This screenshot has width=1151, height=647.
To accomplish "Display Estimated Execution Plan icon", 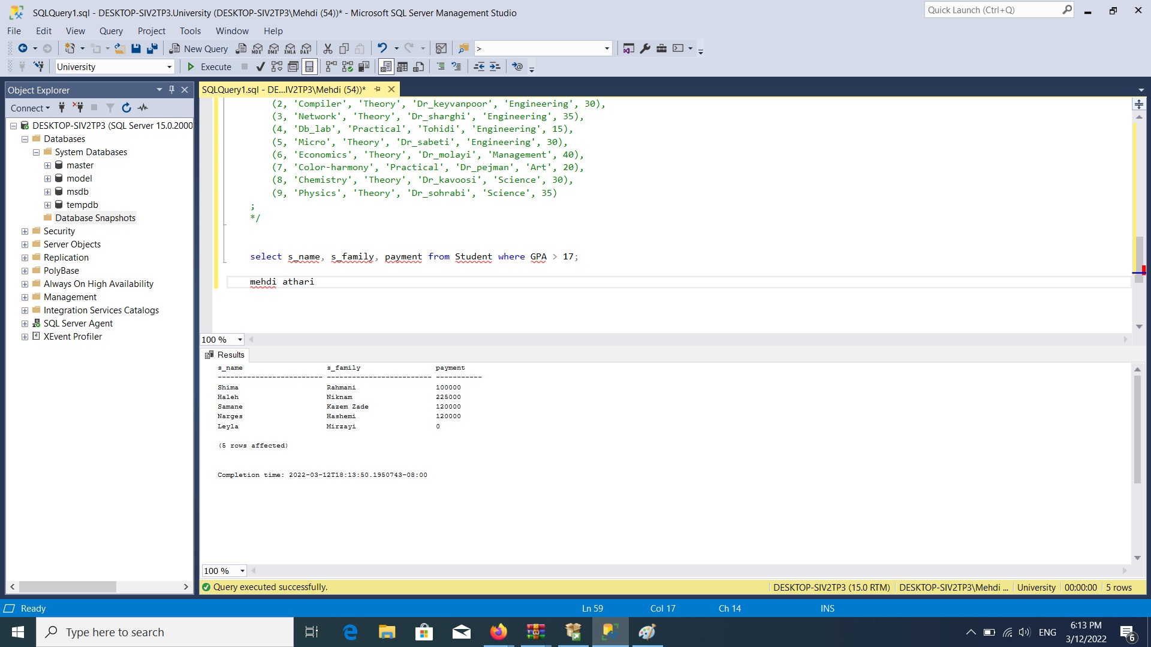I will point(276,66).
